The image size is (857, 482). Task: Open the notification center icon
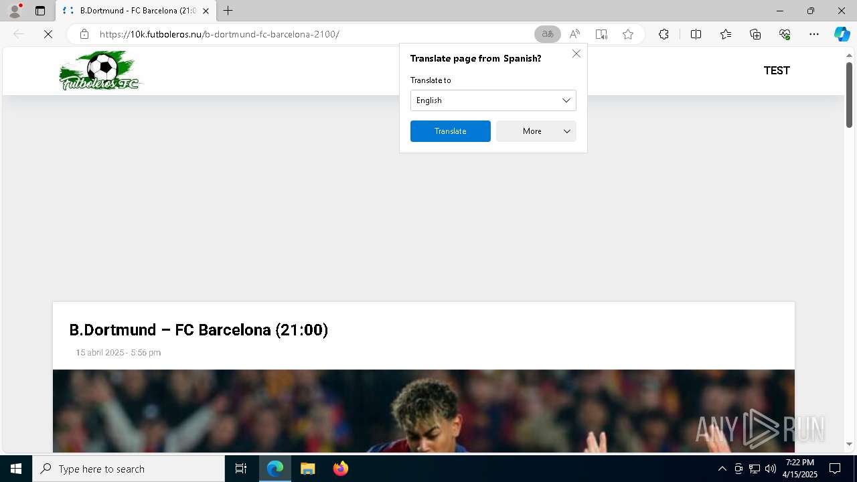(835, 469)
